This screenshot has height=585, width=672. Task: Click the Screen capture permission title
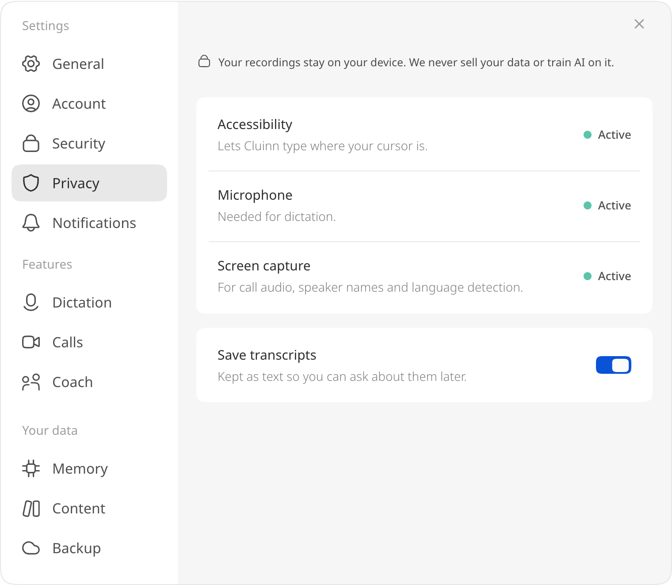(264, 266)
